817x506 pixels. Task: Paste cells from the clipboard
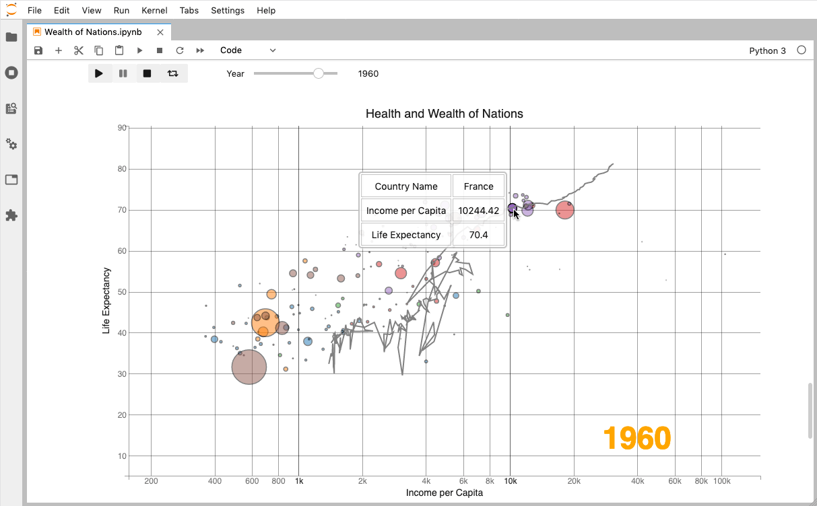coord(119,50)
